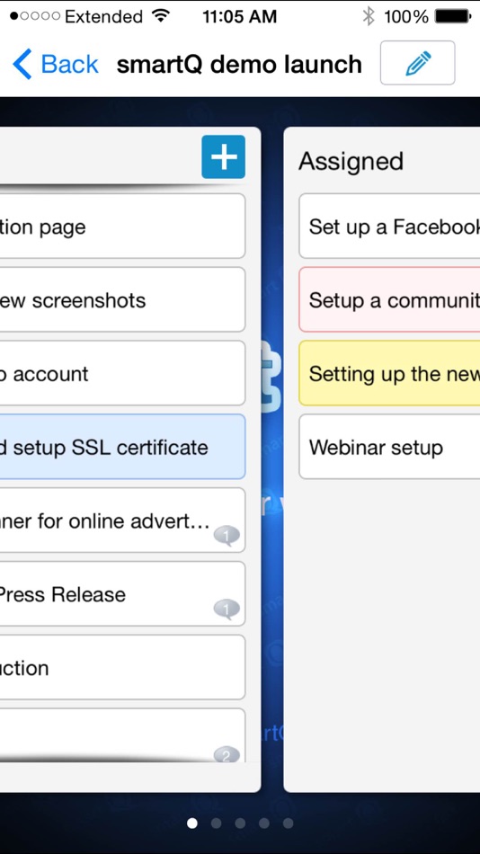Open the card ending 'tion page'

(x=122, y=226)
